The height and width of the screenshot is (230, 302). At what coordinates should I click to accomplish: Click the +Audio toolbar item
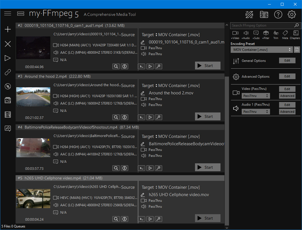246,35
